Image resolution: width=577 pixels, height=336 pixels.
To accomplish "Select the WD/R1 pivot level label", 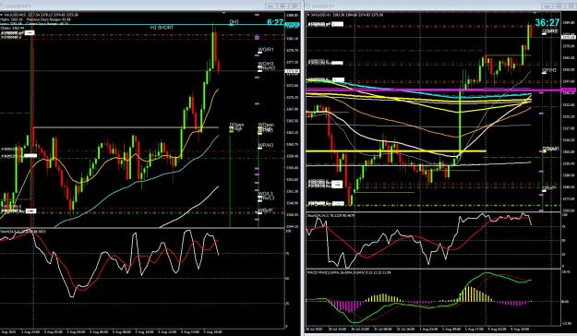I will click(x=266, y=50).
